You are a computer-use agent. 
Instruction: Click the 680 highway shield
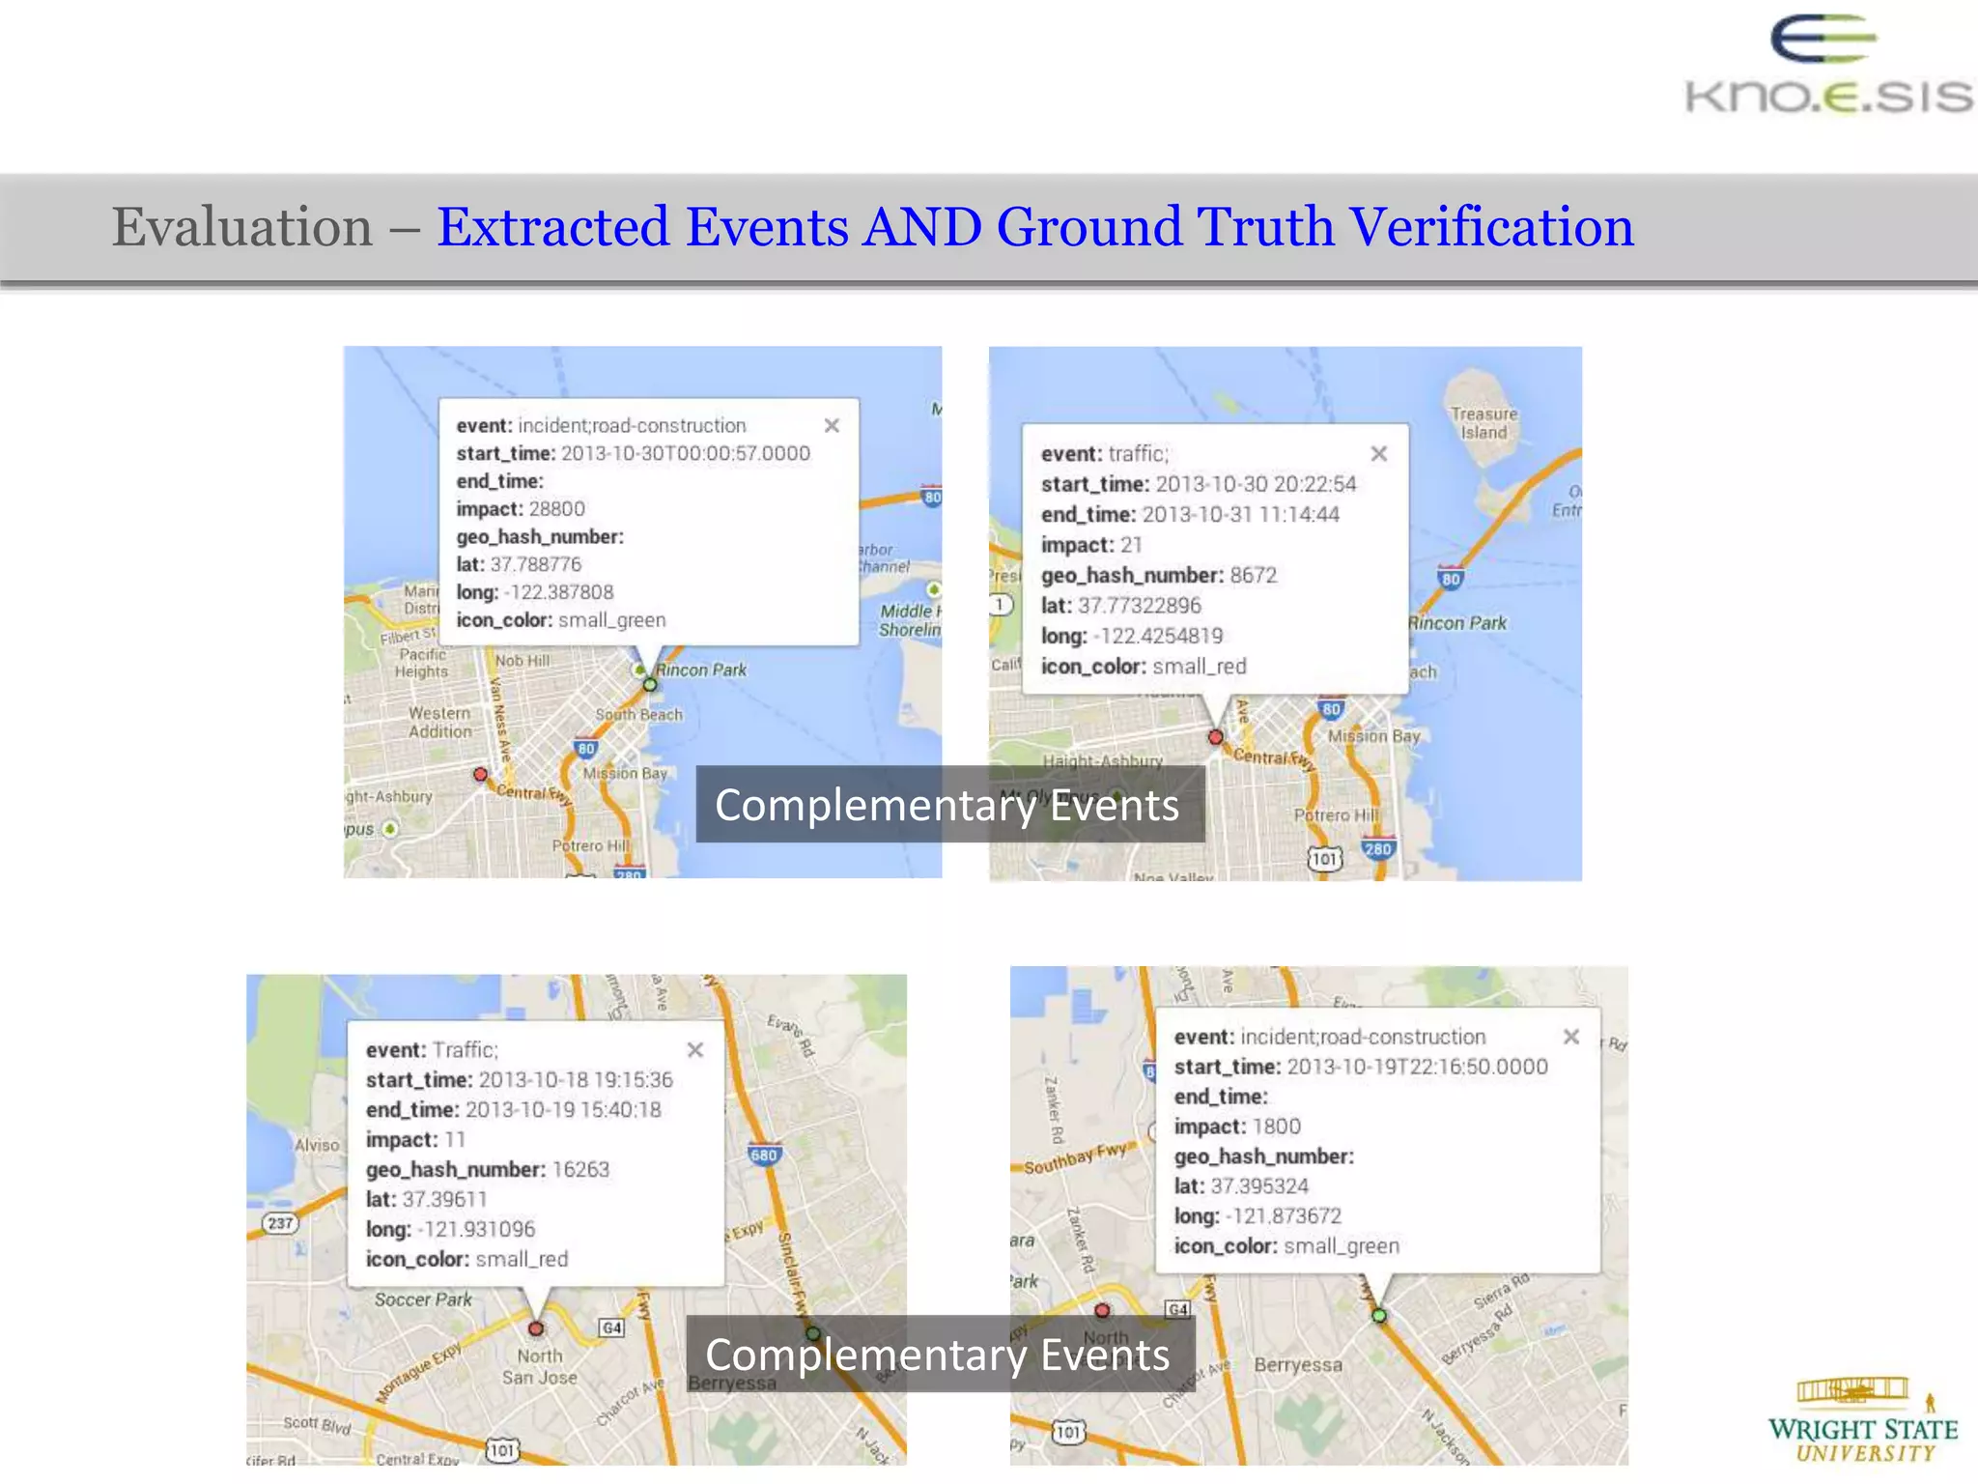[764, 1155]
